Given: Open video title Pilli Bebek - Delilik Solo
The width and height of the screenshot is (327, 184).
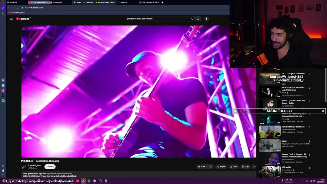Looking at the screenshot, I should [40, 161].
